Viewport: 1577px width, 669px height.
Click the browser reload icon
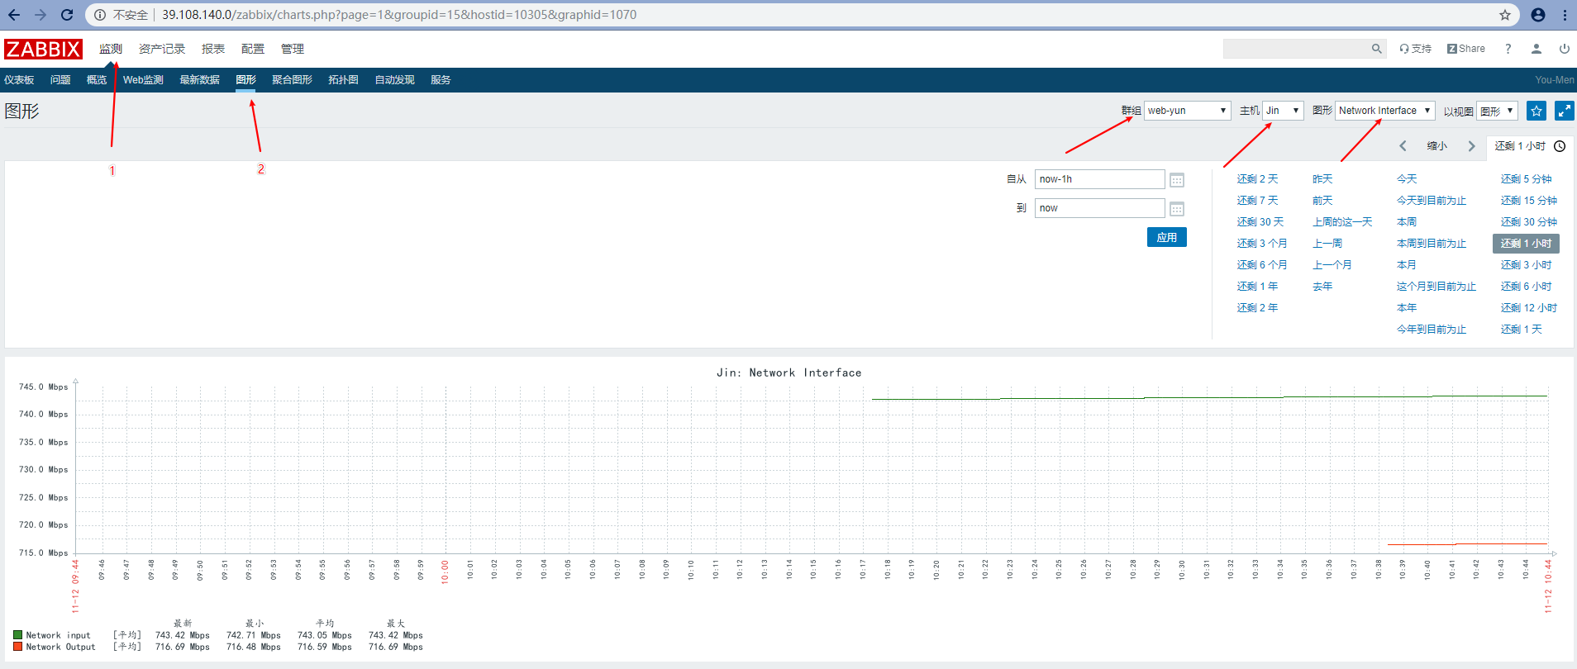(67, 15)
